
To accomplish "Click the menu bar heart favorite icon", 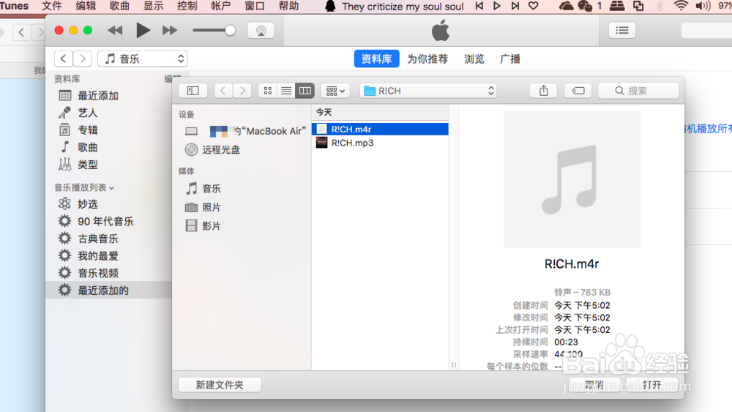I will click(533, 6).
